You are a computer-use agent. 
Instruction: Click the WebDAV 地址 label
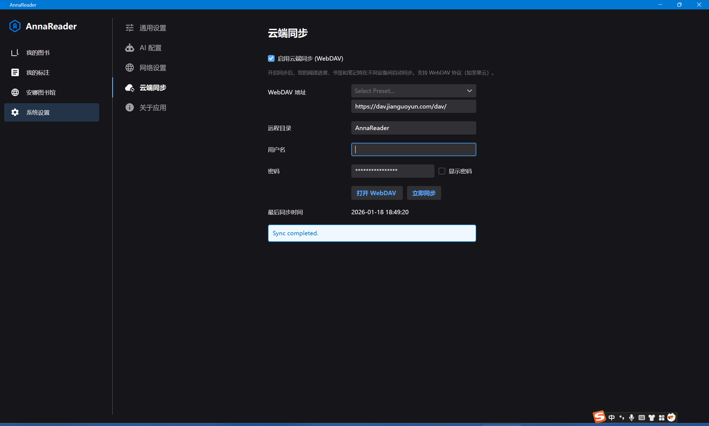point(287,92)
